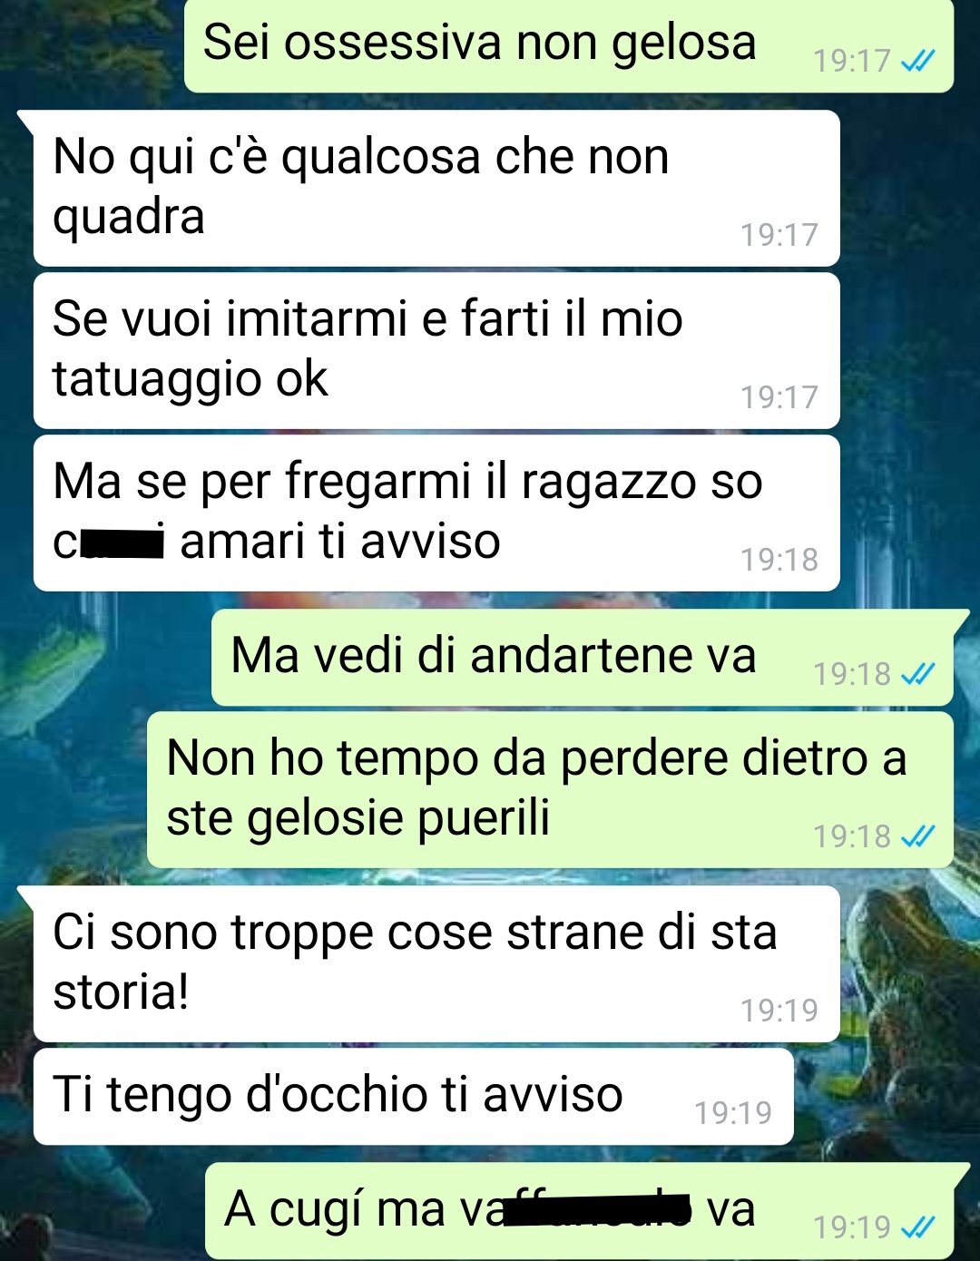Click read receipt ticks on 'Ma vedi di andartene va'

point(917,674)
